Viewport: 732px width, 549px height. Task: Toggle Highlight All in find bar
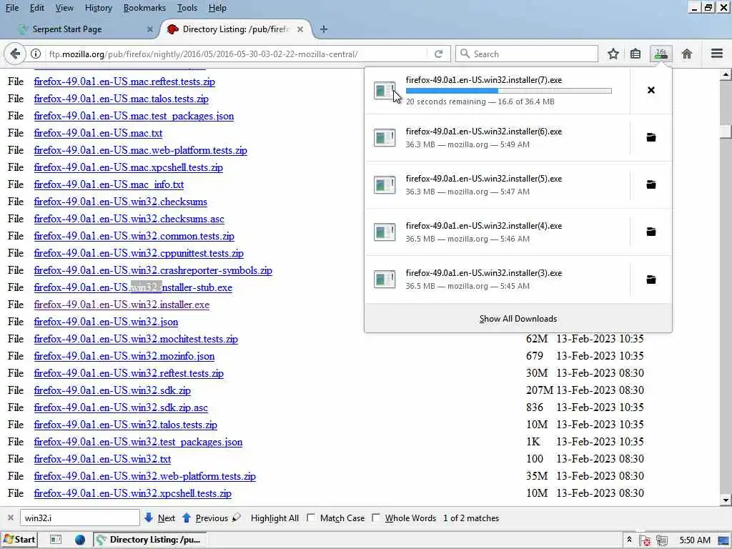tap(274, 518)
